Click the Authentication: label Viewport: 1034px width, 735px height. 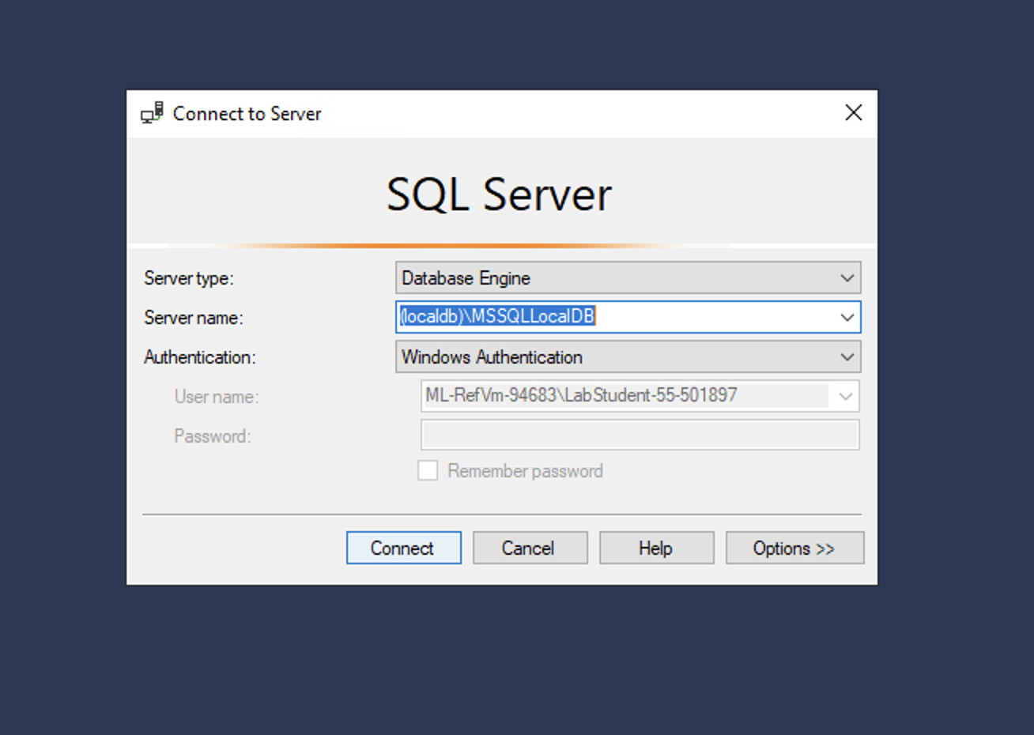[198, 357]
